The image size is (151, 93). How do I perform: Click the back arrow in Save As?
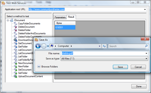tap(38, 46)
